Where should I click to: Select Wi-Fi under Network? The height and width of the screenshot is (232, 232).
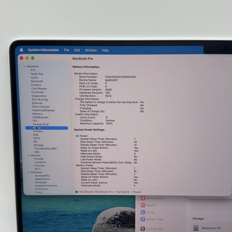coord(38,169)
